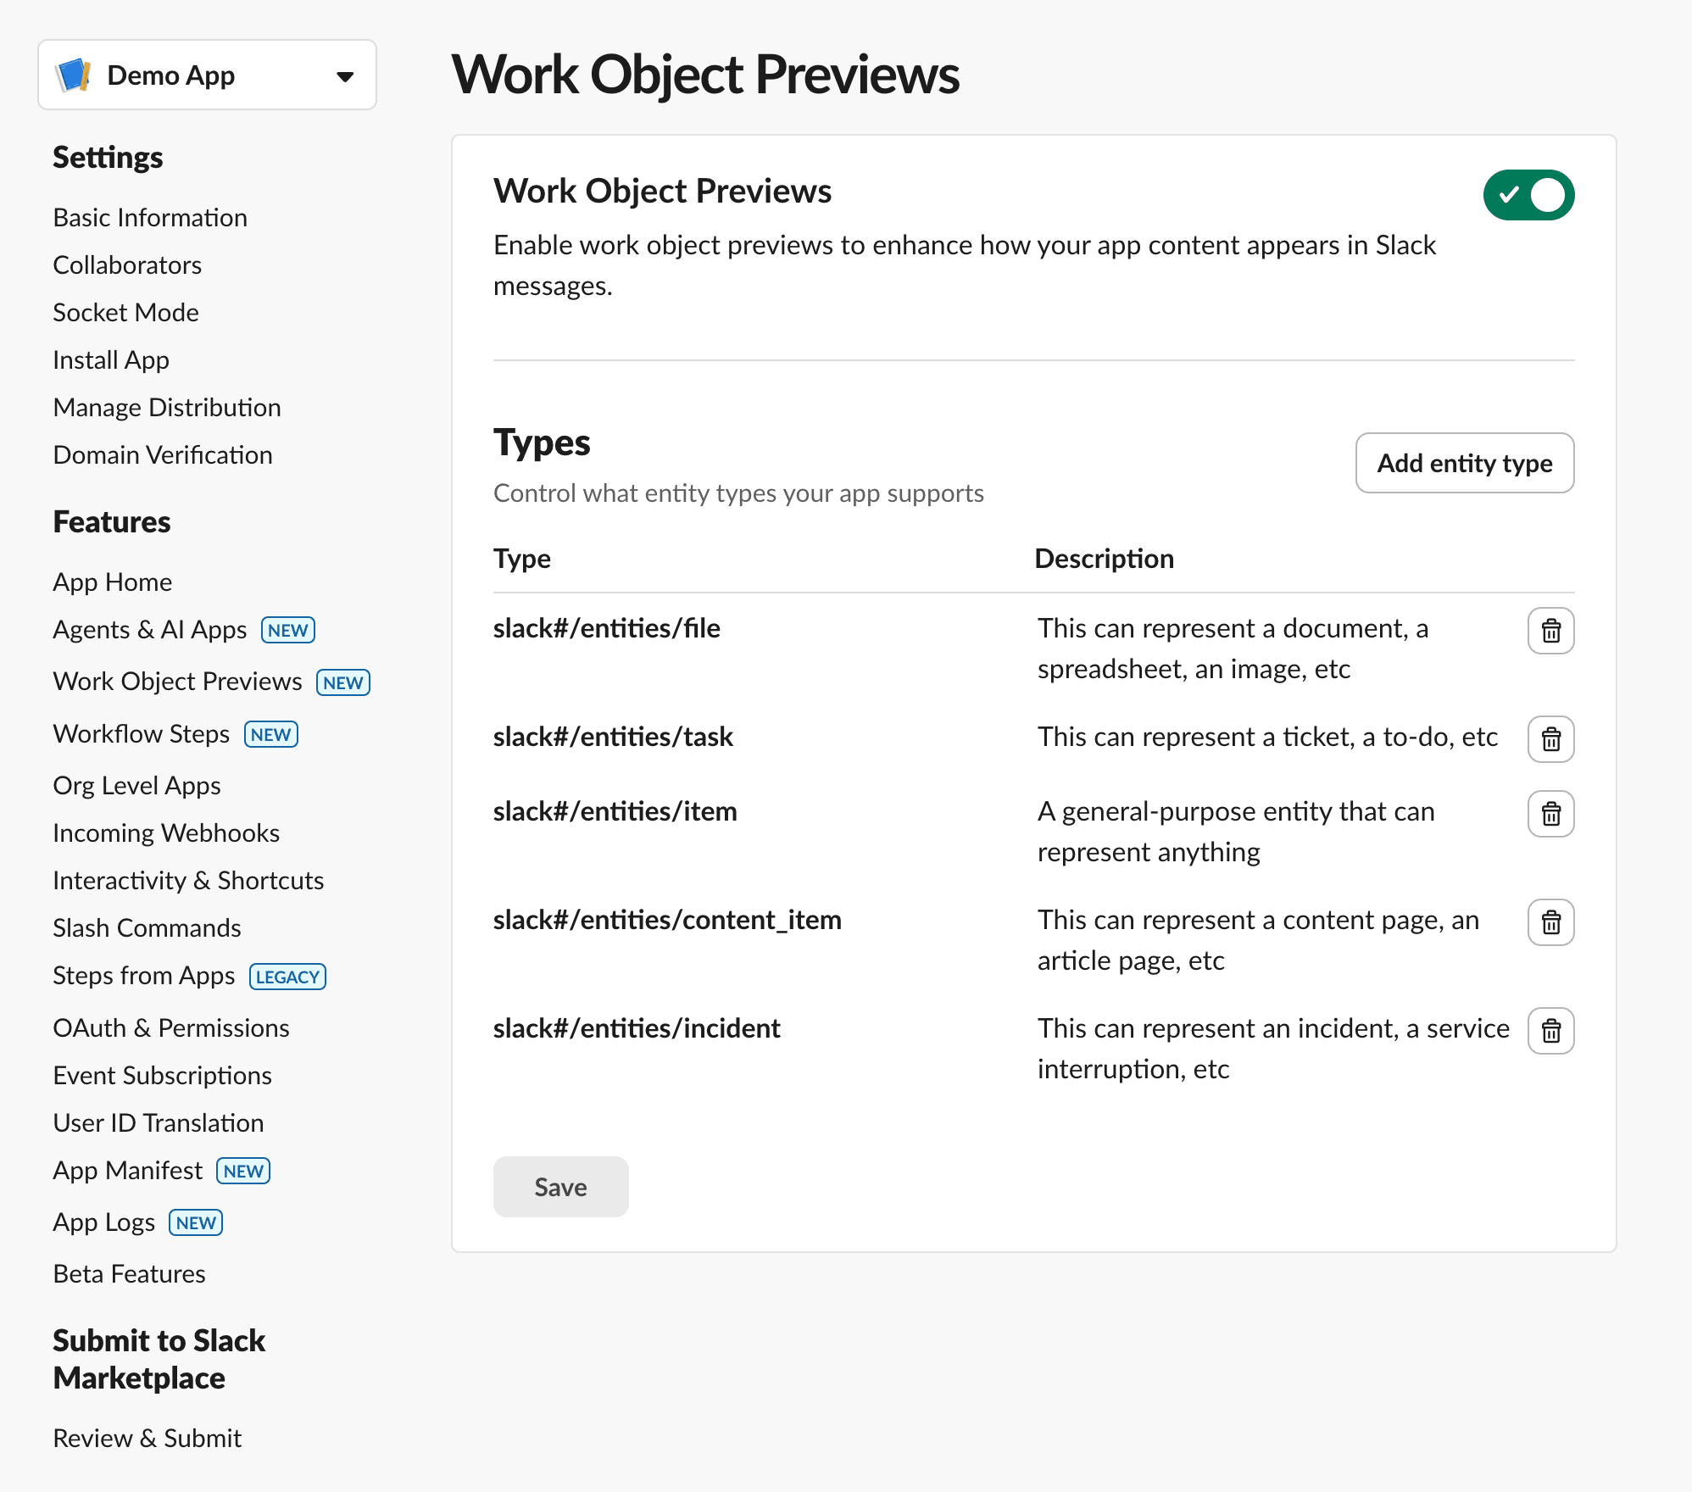This screenshot has width=1692, height=1492.
Task: Open Basic Information settings page
Action: tap(150, 218)
